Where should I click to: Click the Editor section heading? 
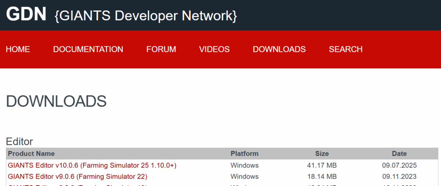(19, 142)
